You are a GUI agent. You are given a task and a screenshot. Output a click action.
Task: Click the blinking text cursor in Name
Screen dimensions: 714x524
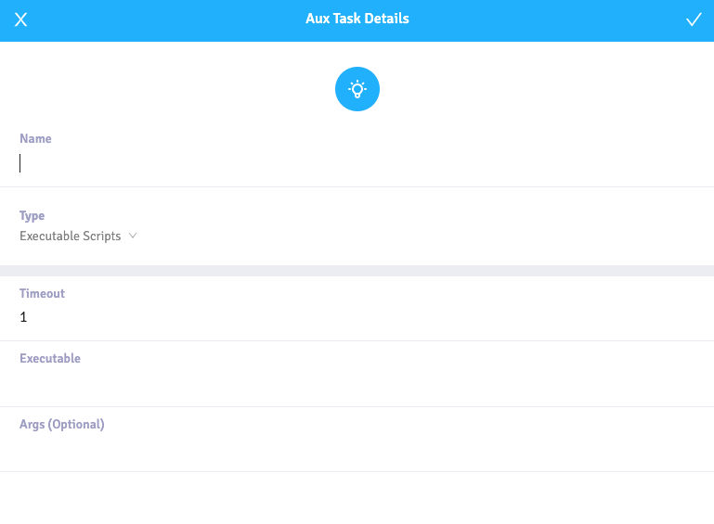pos(20,163)
